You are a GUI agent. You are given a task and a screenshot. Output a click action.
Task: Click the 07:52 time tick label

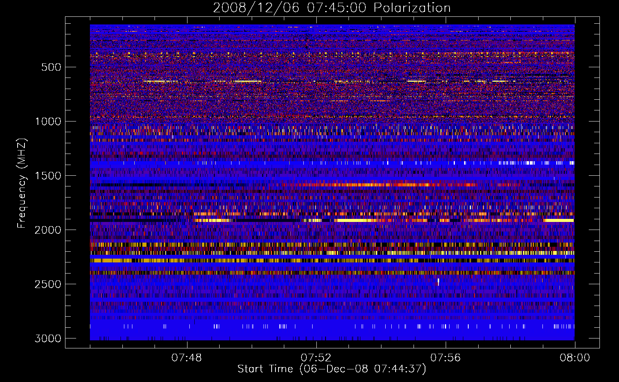click(316, 358)
